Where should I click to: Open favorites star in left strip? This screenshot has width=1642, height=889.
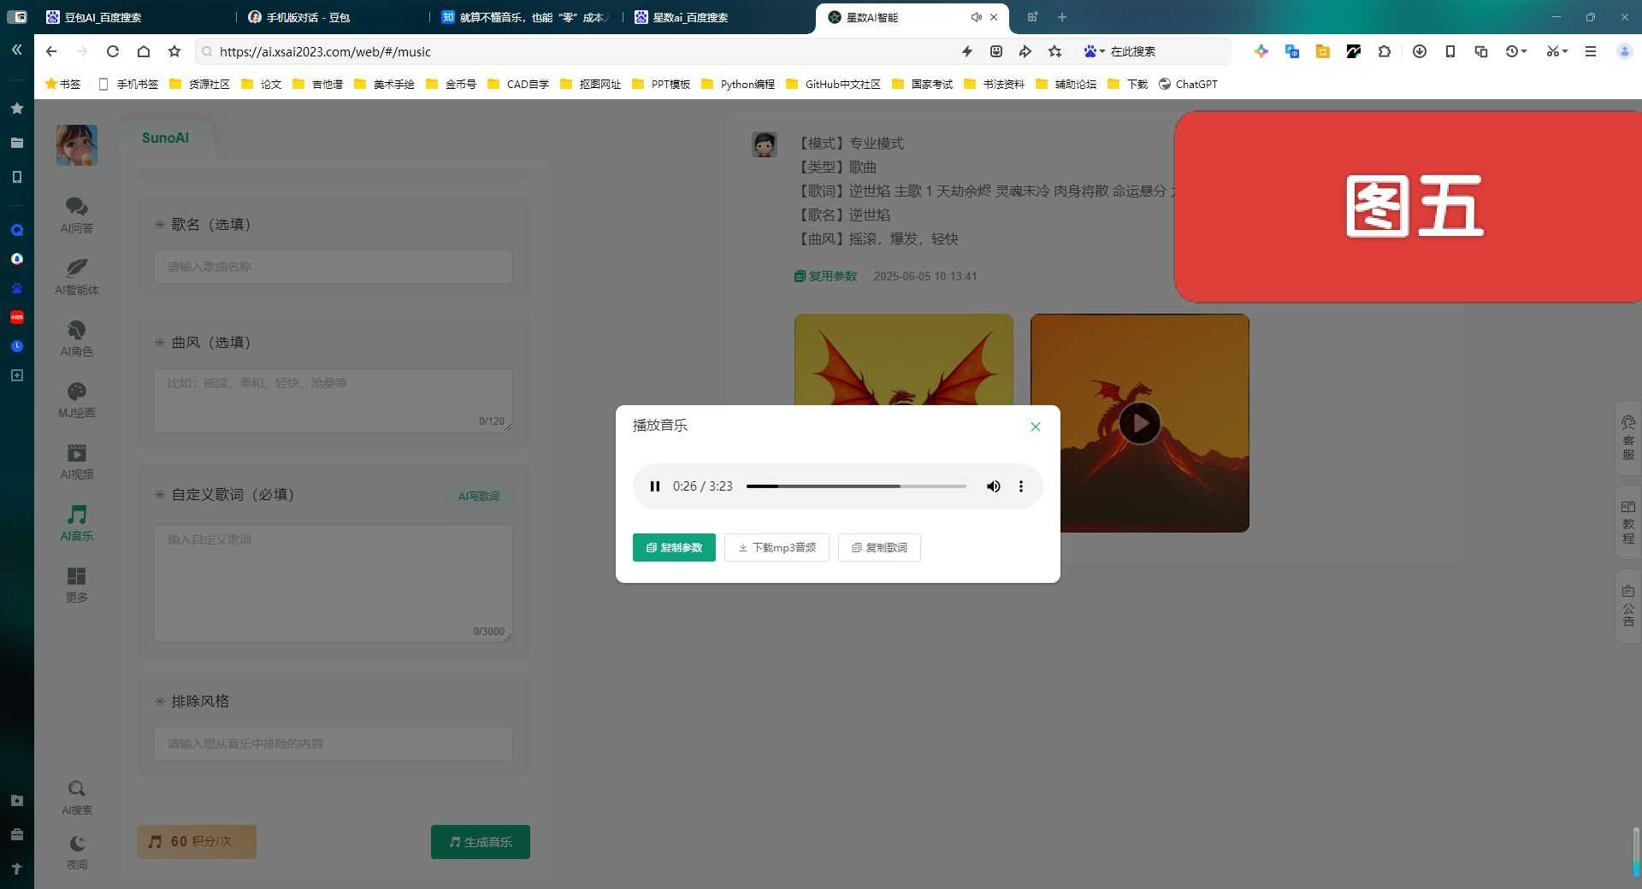click(x=16, y=109)
